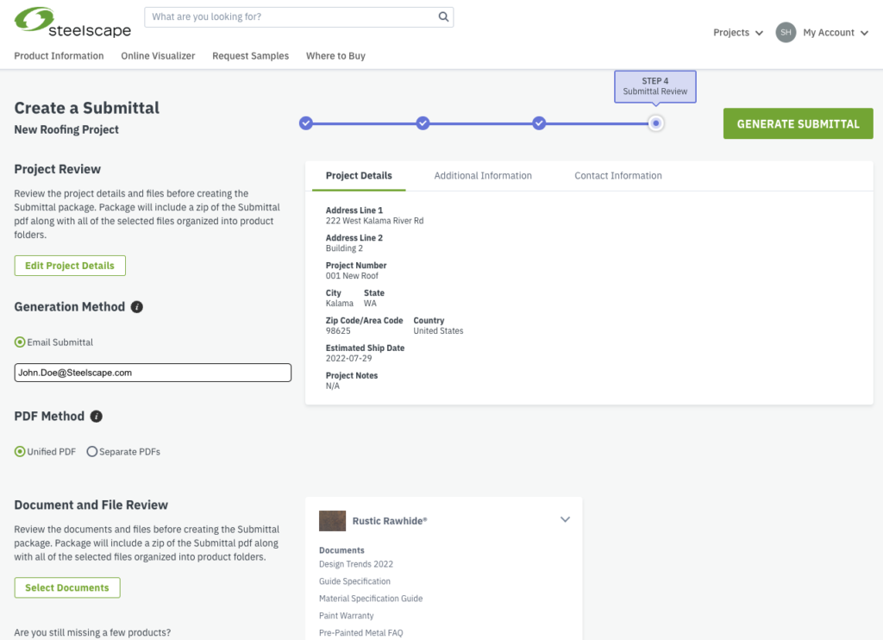Open the Material Specification Guide document
Image resolution: width=883 pixels, height=640 pixels.
point(371,599)
